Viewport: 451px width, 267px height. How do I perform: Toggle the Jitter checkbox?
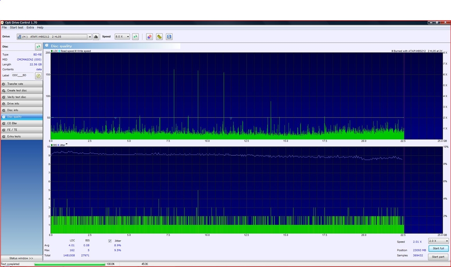tap(110, 241)
